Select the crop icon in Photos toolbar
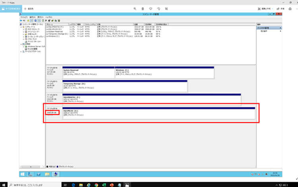Viewport: 298px width, 187px height. coord(166,8)
